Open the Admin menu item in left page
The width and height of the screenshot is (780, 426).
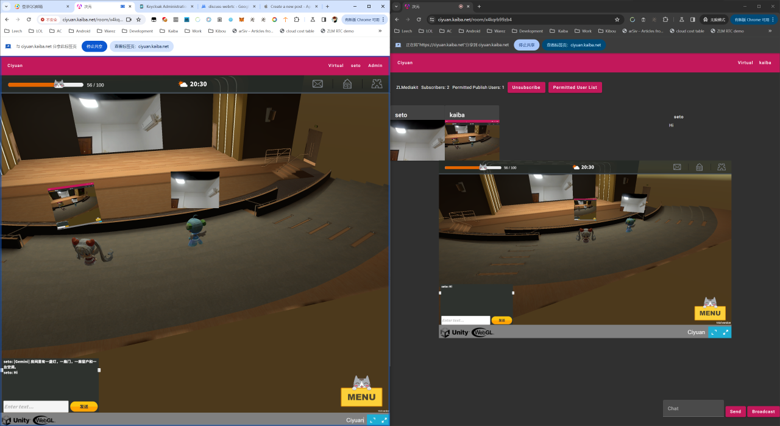[x=375, y=66]
